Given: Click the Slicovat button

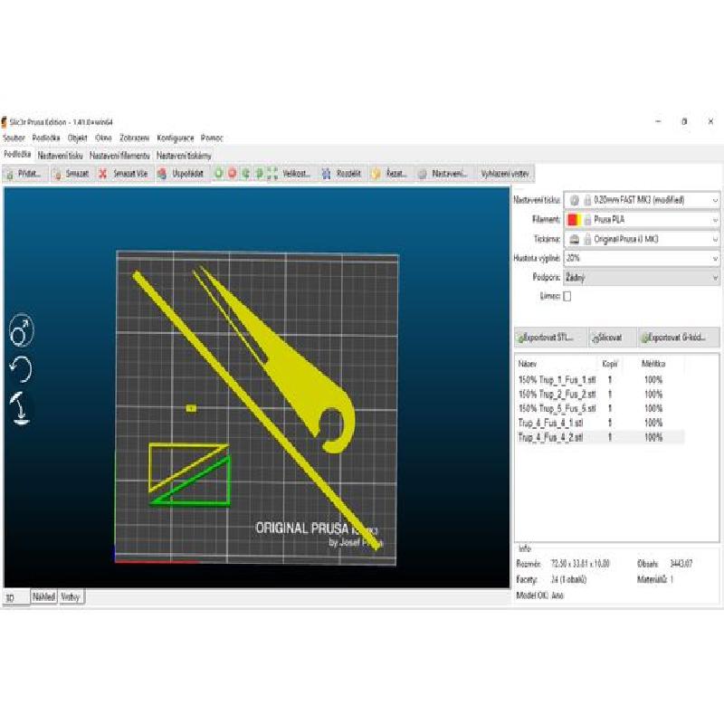Looking at the screenshot, I should tap(612, 338).
